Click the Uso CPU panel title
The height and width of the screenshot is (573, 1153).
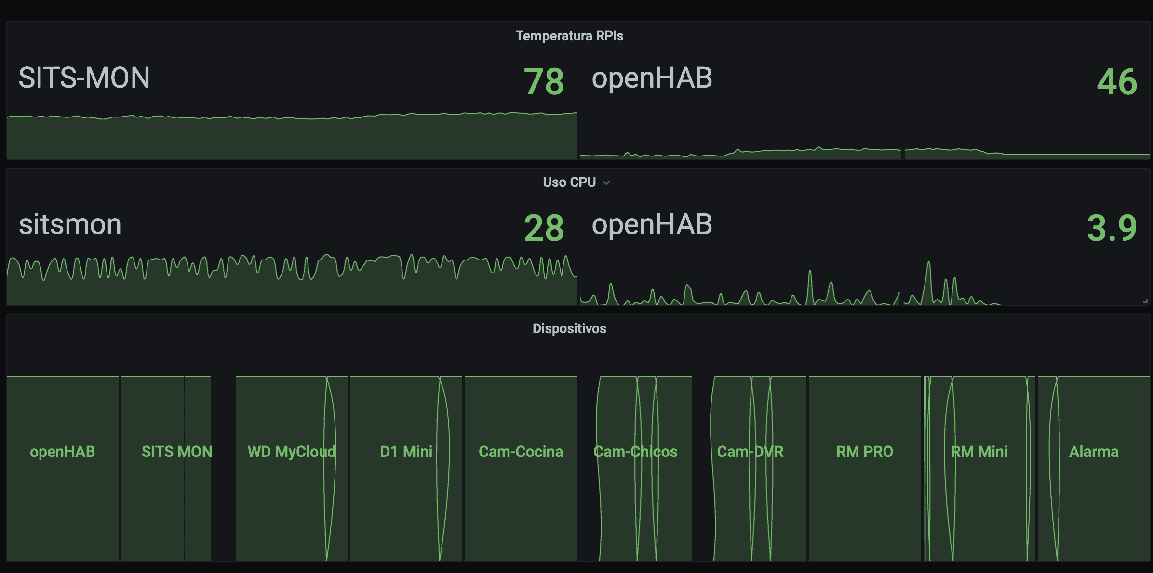(569, 182)
